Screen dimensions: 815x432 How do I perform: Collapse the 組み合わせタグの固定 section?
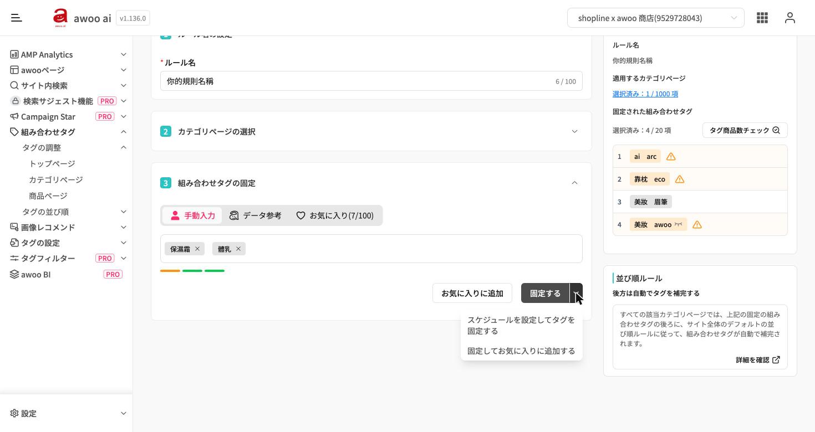(x=574, y=183)
